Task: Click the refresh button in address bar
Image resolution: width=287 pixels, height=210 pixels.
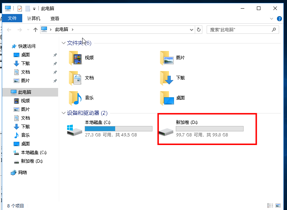Action: tap(199, 30)
